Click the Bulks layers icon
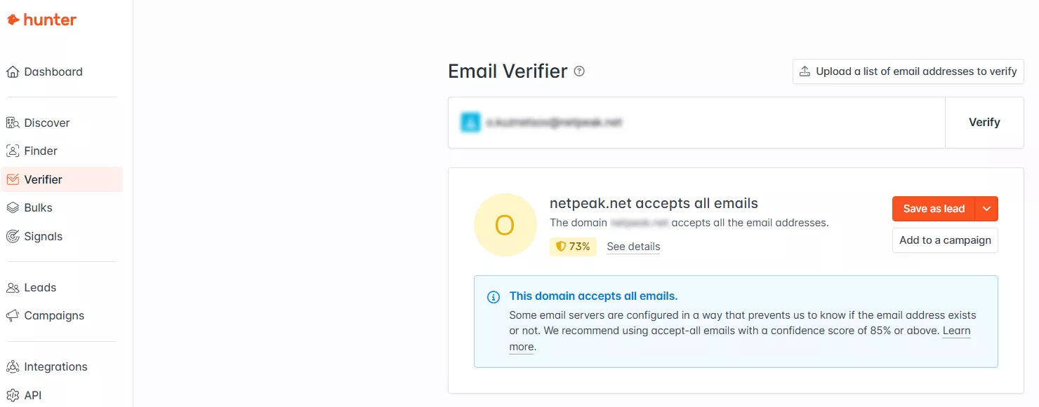 [x=13, y=207]
